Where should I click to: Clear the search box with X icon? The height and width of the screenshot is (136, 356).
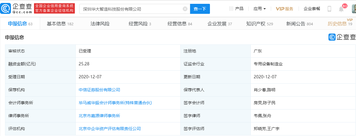click(x=185, y=9)
